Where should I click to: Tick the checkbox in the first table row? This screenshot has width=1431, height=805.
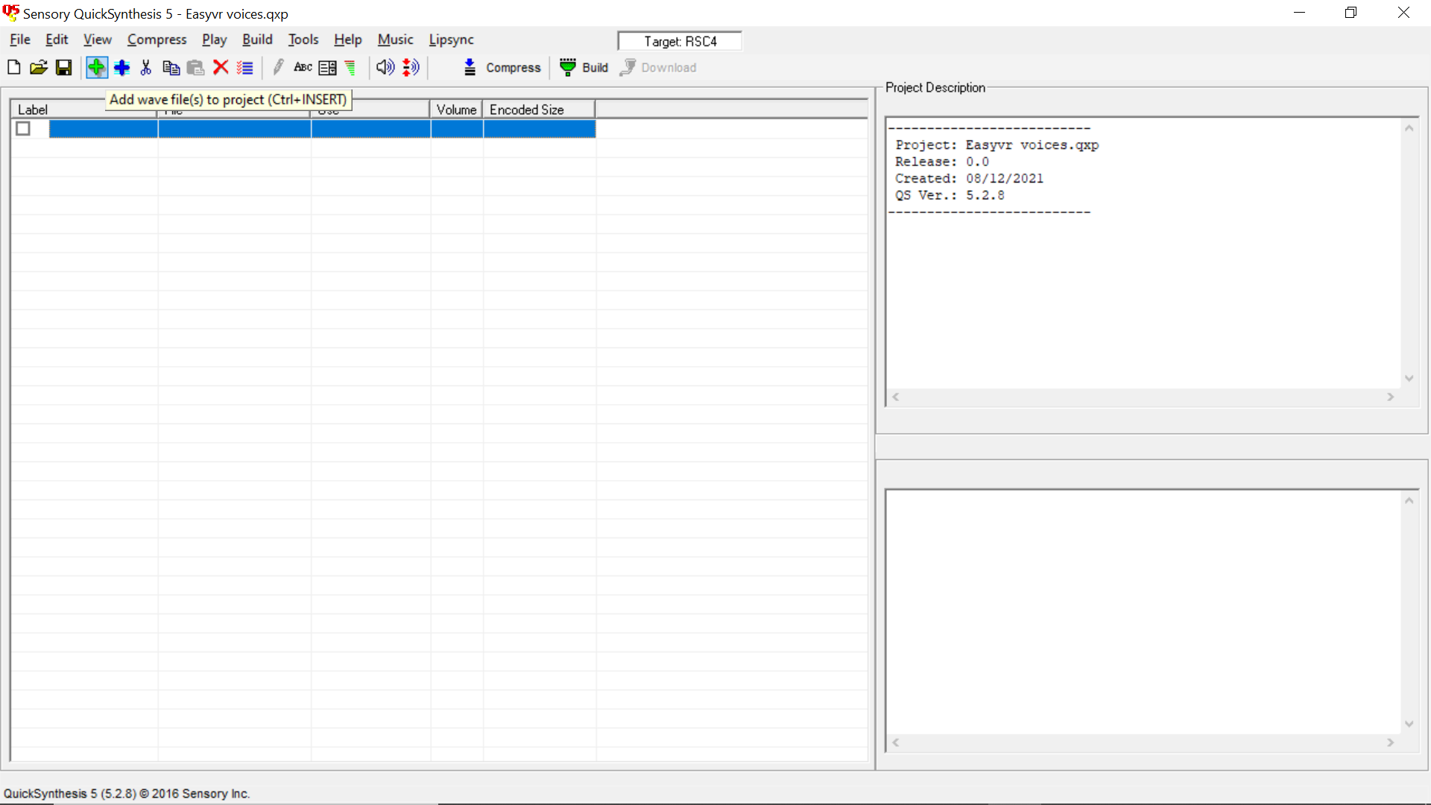(23, 129)
